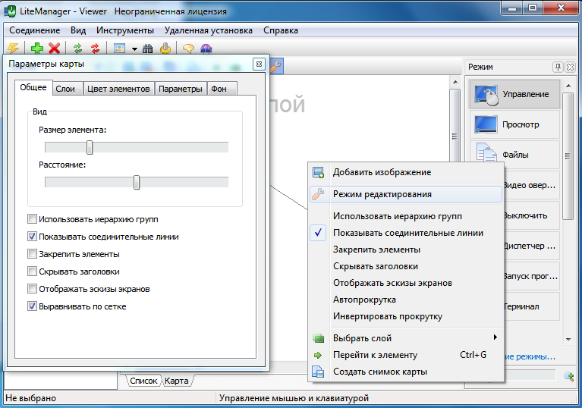Viewport: 582px width, 408px height.
Task: Click the green plus add connection icon
Action: [x=36, y=49]
